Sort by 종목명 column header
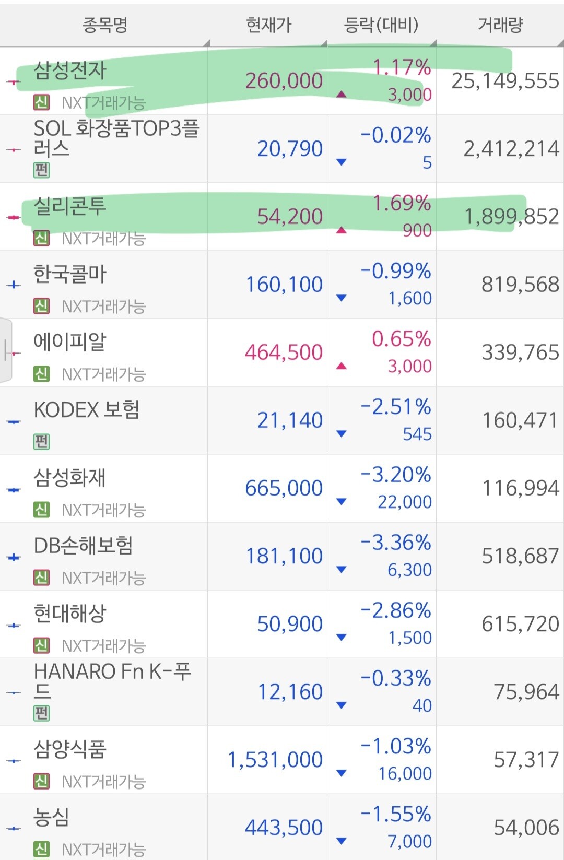The height and width of the screenshot is (860, 564). pos(104,25)
